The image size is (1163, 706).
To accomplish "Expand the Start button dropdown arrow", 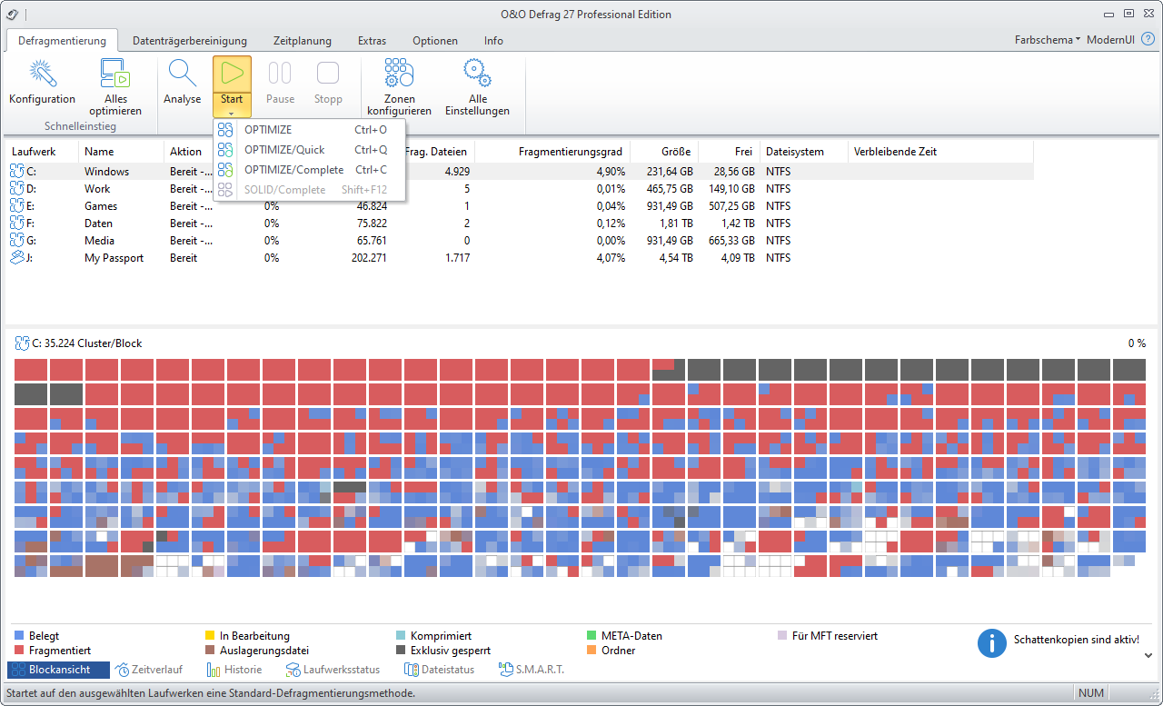I will tap(232, 113).
